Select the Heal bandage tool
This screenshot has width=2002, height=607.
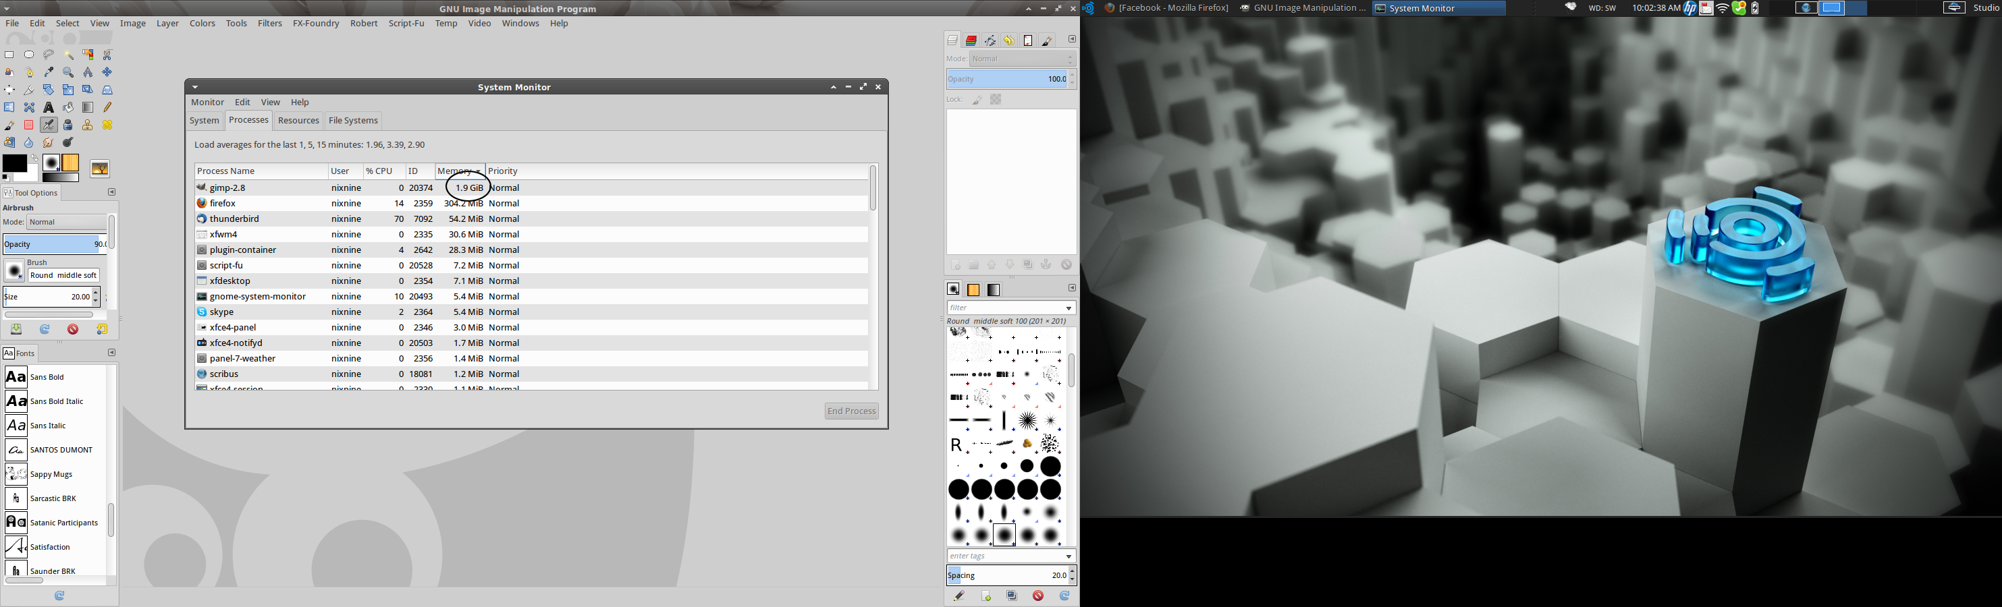(107, 125)
